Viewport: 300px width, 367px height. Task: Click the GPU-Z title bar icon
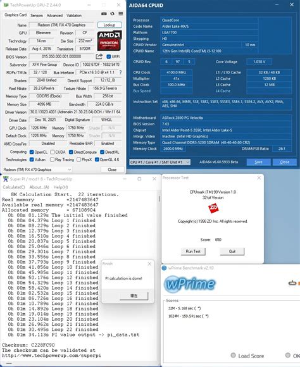(x=6, y=5)
